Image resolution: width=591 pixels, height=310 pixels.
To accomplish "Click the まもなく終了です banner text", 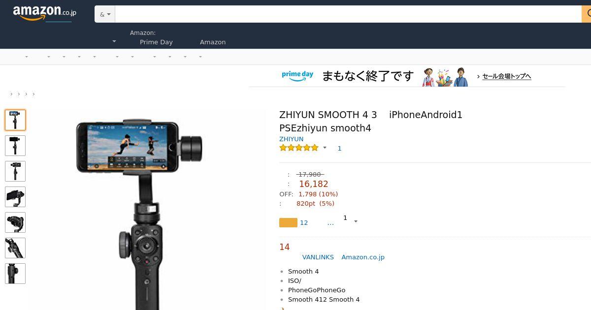I will [x=368, y=76].
